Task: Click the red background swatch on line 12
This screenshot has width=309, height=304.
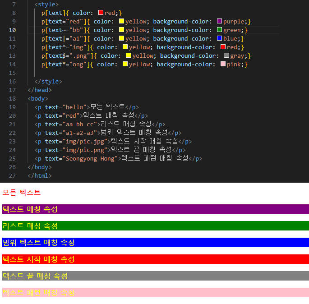Action: pos(223,47)
